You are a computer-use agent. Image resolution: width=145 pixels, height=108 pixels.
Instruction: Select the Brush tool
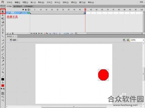click(3, 47)
